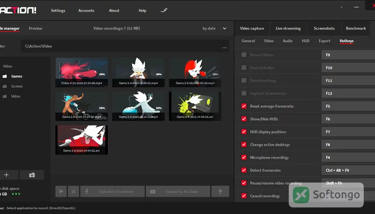
Task: Open the Settings menu
Action: coord(58,10)
